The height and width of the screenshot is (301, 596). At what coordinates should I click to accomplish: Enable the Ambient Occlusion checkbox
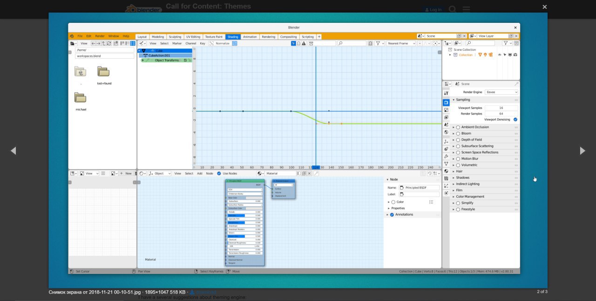[458, 127]
